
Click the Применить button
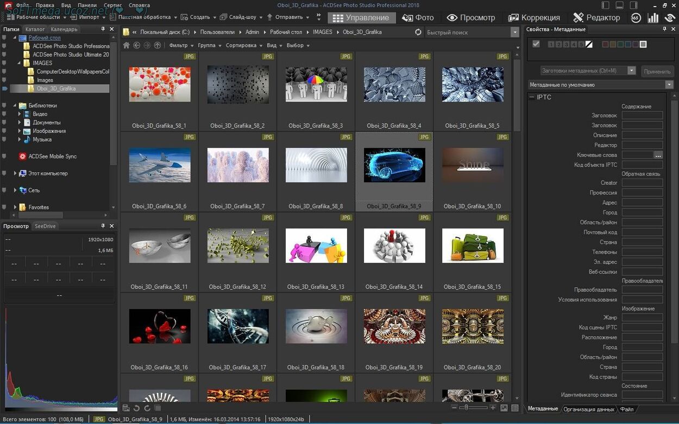(657, 71)
